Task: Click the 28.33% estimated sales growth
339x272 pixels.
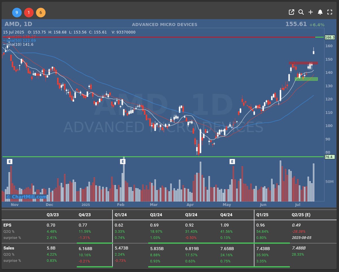Action: (298, 254)
